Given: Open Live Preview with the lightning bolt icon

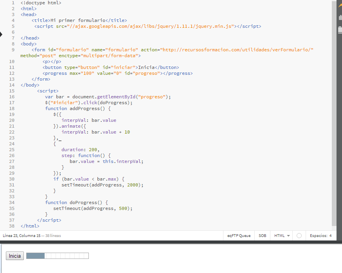Looking at the screenshot, I should pos(340,6).
